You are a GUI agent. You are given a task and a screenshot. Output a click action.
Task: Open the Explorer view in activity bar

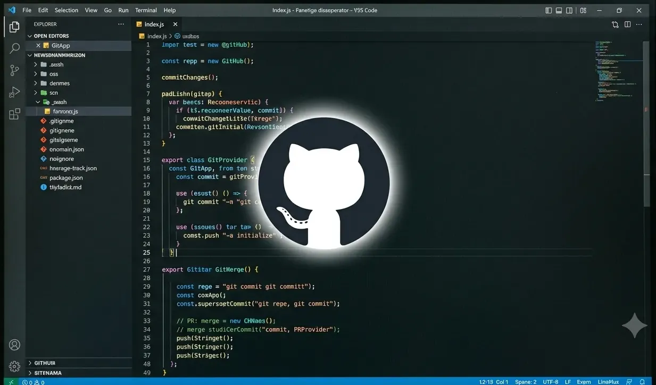pos(14,26)
